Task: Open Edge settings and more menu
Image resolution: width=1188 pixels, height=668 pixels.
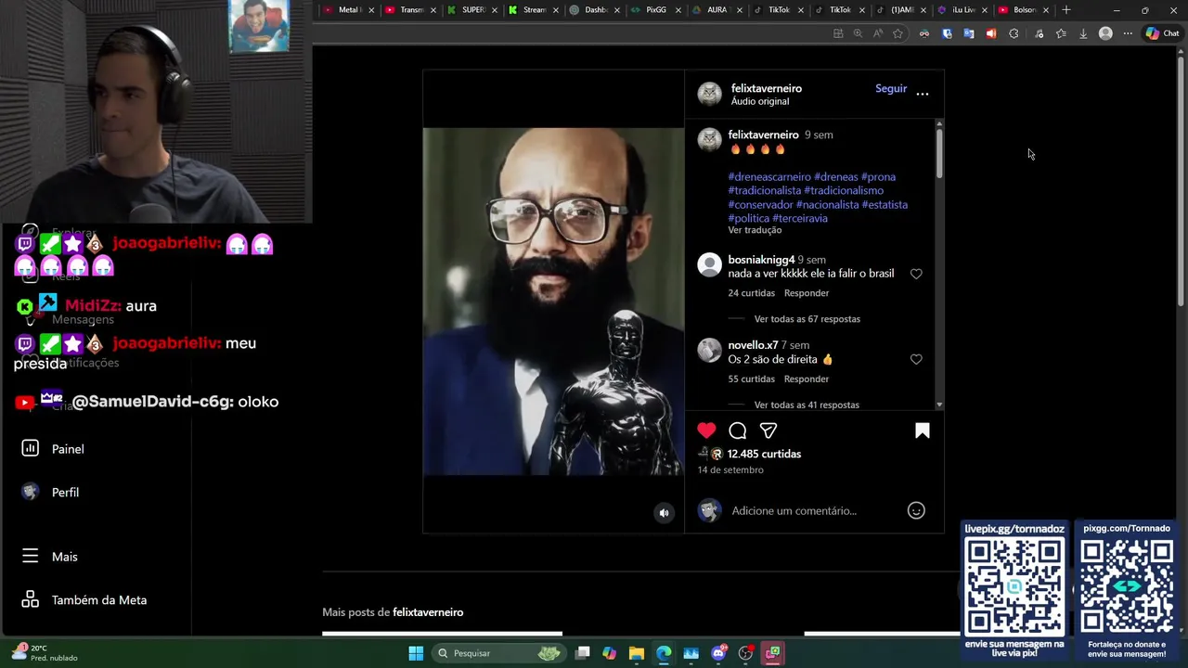Action: tap(1128, 33)
